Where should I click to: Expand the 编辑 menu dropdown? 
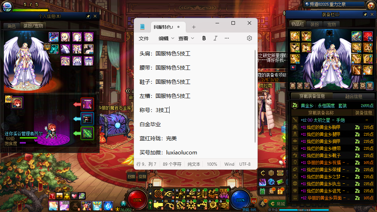173,38
